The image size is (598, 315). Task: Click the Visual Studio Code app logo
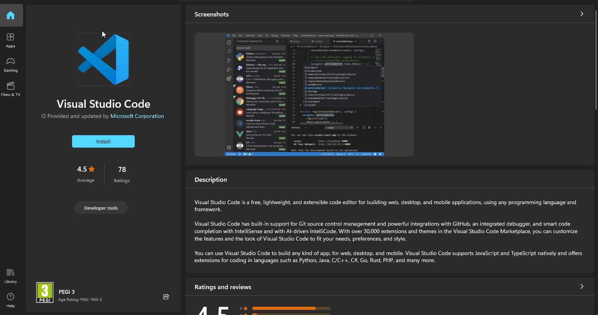(x=103, y=60)
